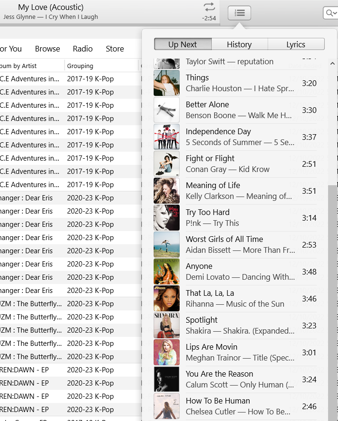Select Lips Are Movin album artwork
The height and width of the screenshot is (421, 338).
(166, 352)
